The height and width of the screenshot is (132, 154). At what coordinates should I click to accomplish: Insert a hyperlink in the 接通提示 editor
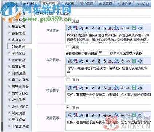click(128, 28)
